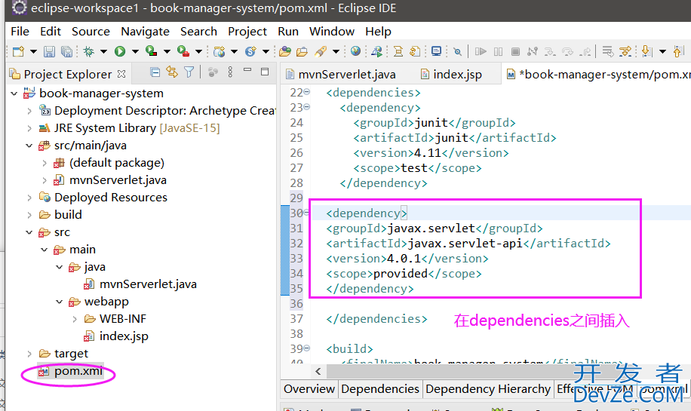Open the Coverage dropdown arrow
This screenshot has height=411, width=691.
click(167, 52)
